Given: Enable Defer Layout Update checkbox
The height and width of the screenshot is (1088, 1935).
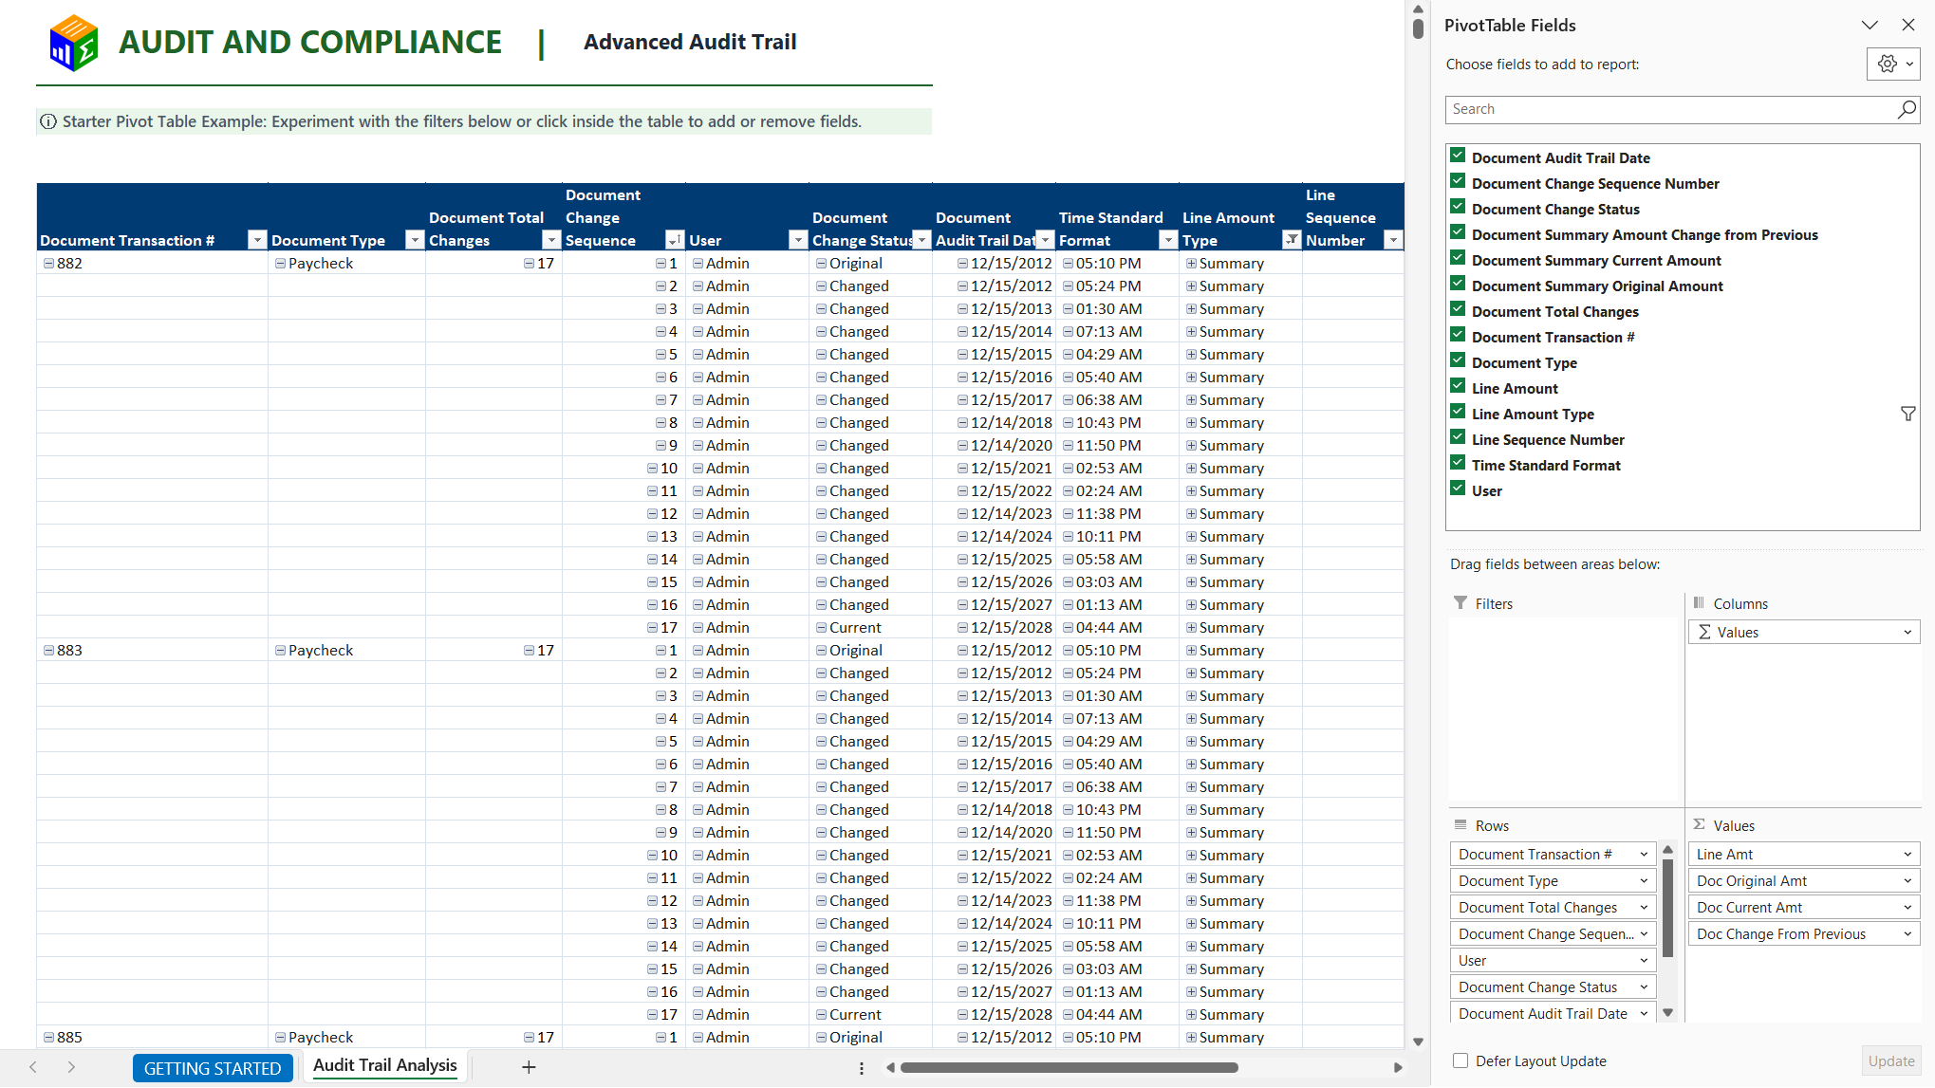Looking at the screenshot, I should click(1461, 1060).
